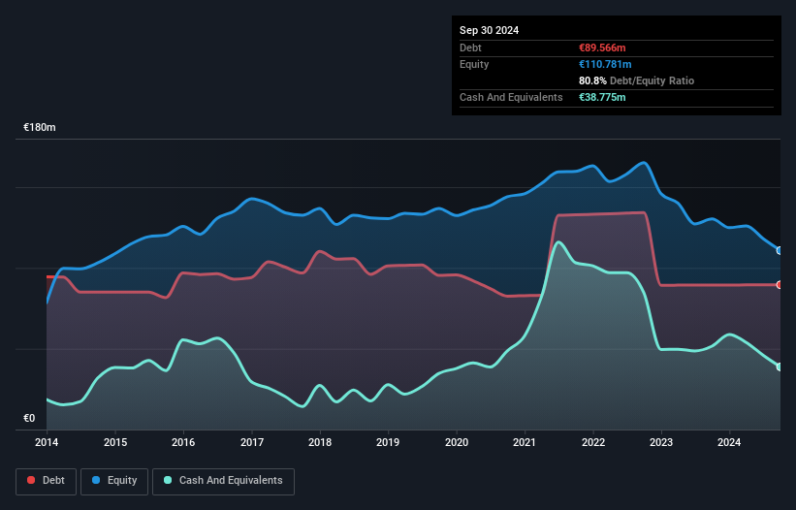Click the €38.775m cash value
The width and height of the screenshot is (796, 510).
(x=602, y=97)
